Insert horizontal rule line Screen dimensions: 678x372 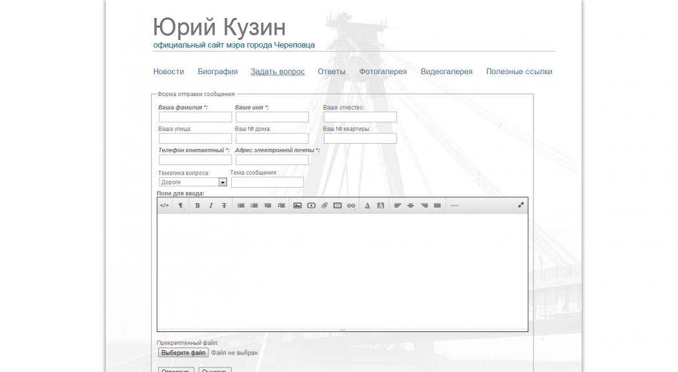454,206
